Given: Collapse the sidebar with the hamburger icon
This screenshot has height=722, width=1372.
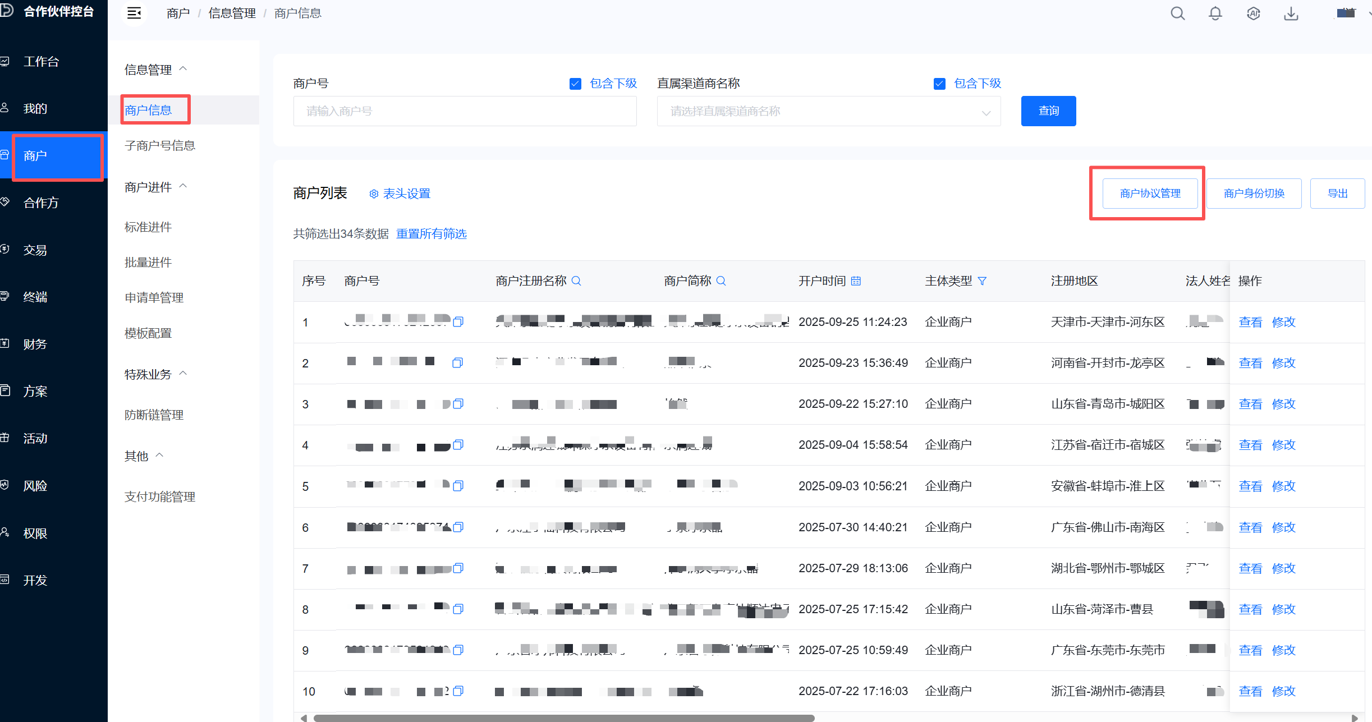Looking at the screenshot, I should (134, 13).
